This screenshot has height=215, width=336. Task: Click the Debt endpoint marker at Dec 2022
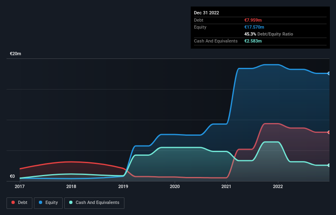(329, 132)
